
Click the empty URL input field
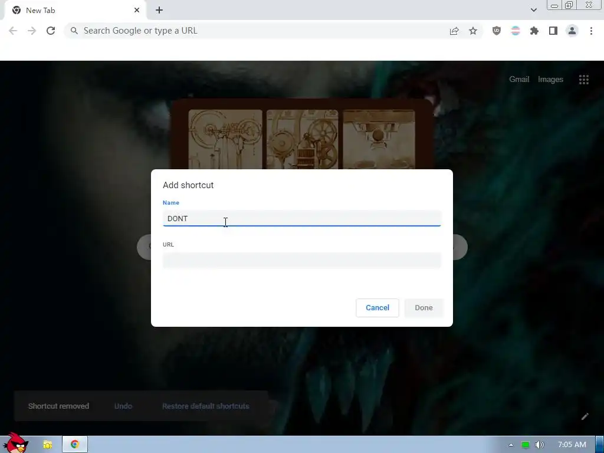[301, 260]
